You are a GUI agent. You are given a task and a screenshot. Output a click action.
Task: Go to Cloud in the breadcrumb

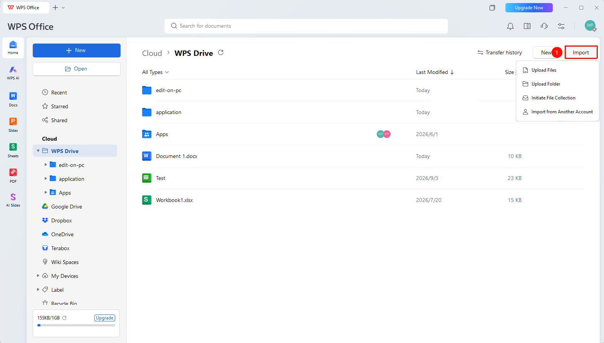point(152,53)
